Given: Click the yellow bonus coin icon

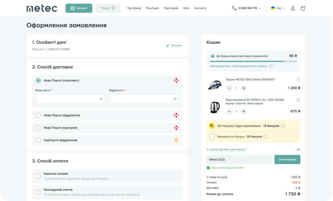Looking at the screenshot, I should pos(212,126).
